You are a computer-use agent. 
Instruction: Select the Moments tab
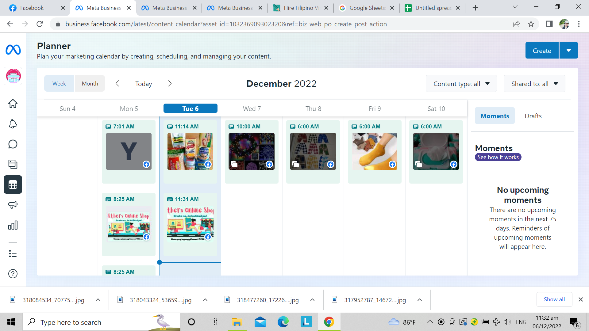point(495,116)
